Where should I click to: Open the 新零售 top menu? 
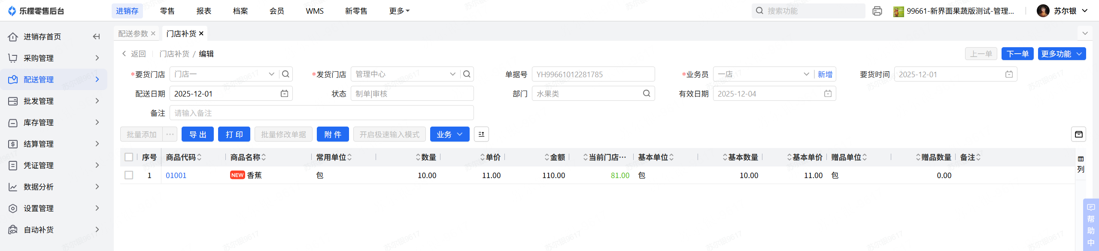(x=356, y=11)
